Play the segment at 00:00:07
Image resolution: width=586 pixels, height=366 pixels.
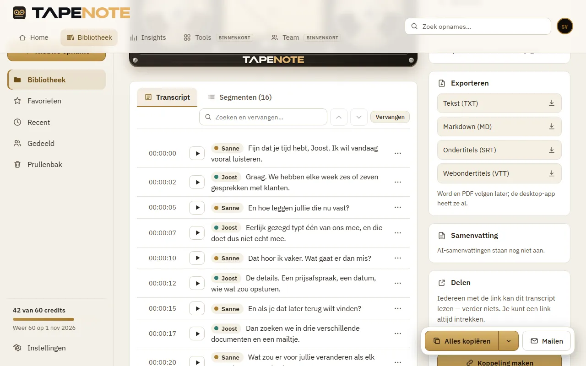[x=197, y=233]
